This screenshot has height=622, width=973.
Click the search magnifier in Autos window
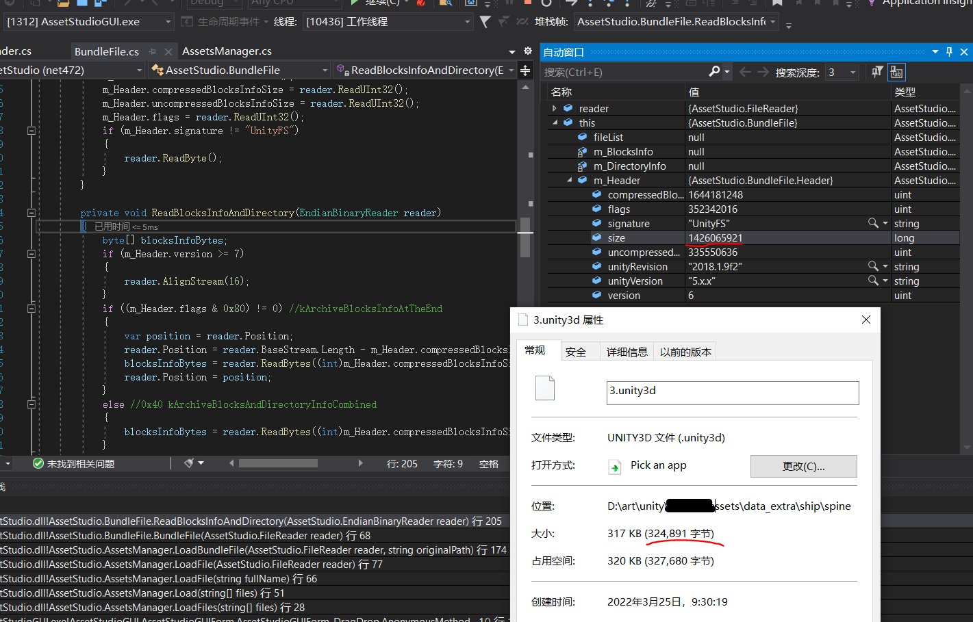click(714, 72)
